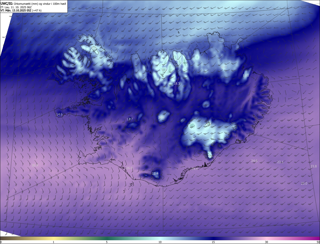Image resolution: width=320 pixels, height=244 pixels.
Task: Click the 12.4 label near the south coast
Action: point(155,173)
